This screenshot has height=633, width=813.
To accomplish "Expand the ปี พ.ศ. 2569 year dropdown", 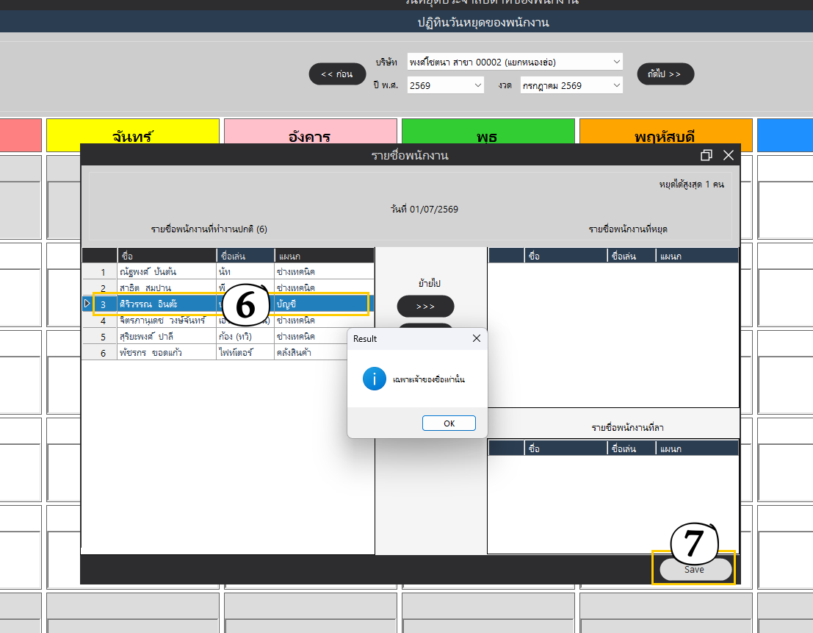I will click(445, 85).
